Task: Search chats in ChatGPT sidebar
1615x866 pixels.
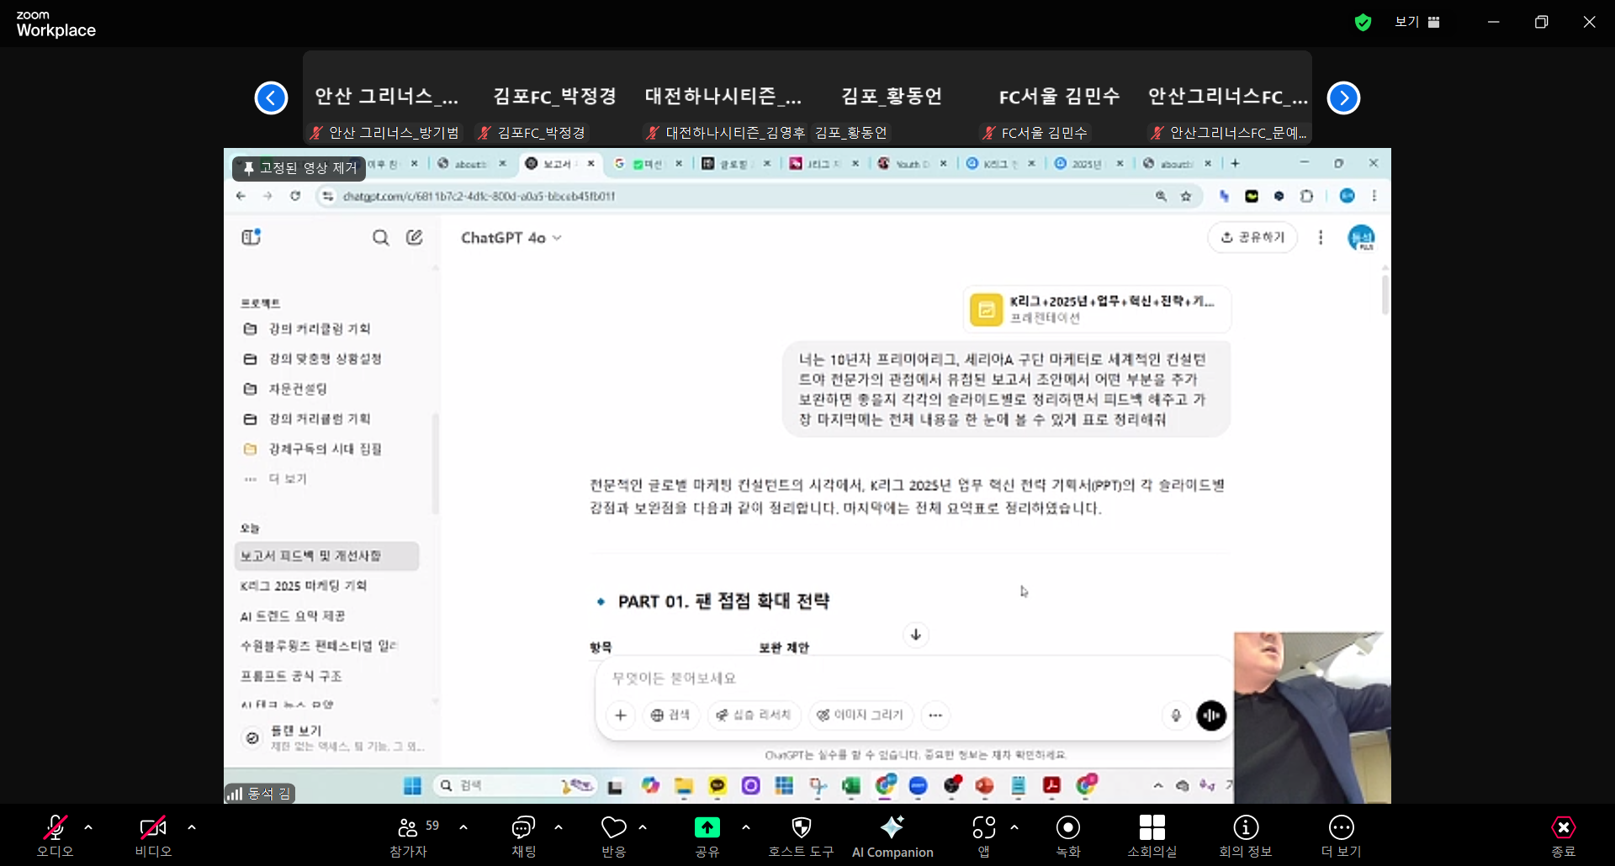Action: (x=381, y=238)
